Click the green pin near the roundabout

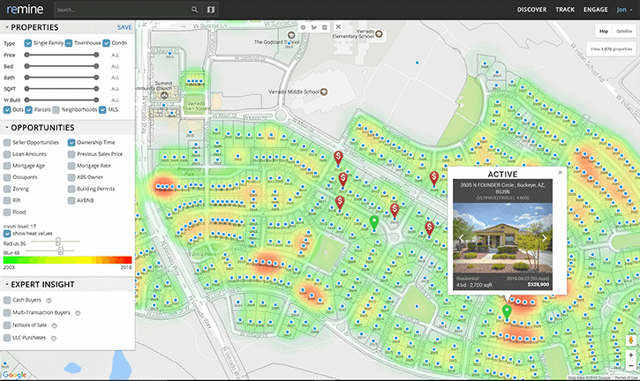coord(374,223)
